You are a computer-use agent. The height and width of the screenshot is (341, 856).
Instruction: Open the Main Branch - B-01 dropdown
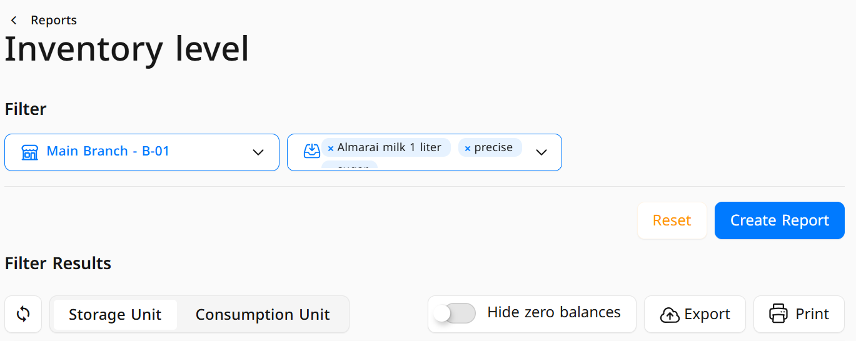pos(142,152)
